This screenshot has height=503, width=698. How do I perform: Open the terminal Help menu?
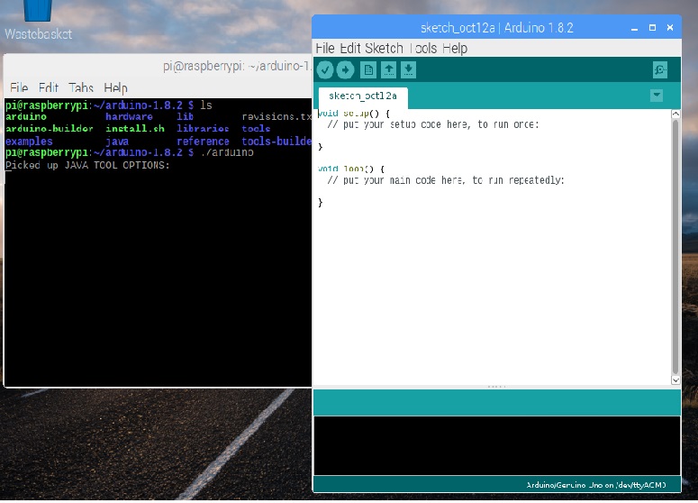coord(116,87)
